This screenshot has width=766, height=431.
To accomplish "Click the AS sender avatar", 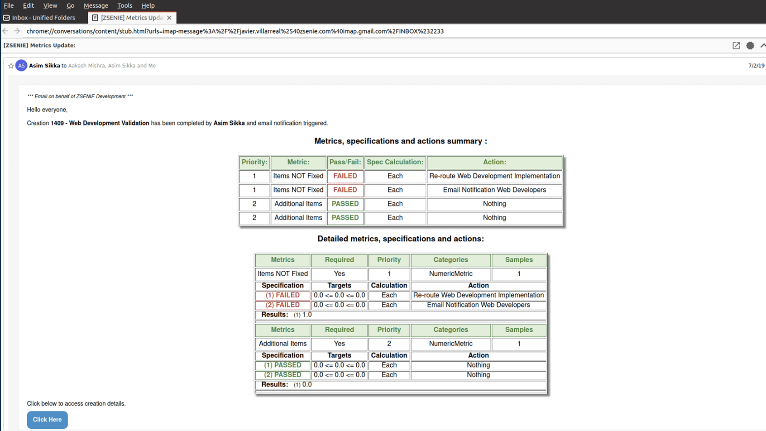I will click(21, 66).
